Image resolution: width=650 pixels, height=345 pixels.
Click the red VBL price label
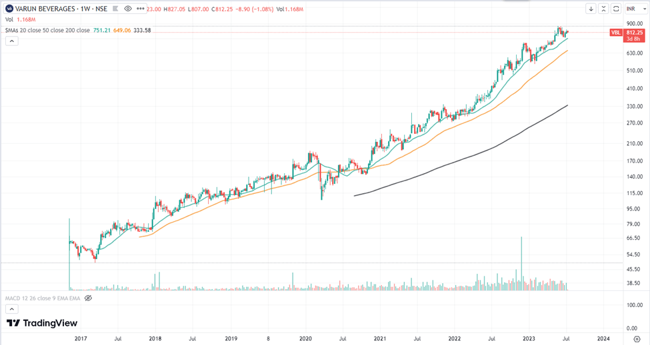click(x=615, y=33)
